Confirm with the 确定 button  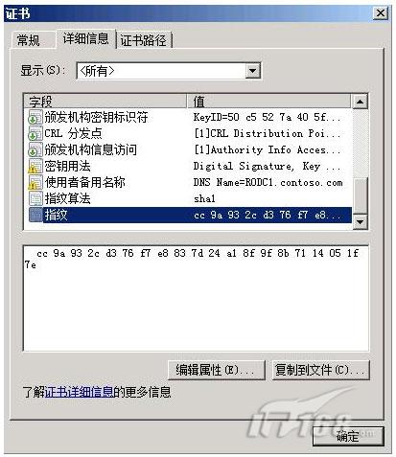click(348, 436)
